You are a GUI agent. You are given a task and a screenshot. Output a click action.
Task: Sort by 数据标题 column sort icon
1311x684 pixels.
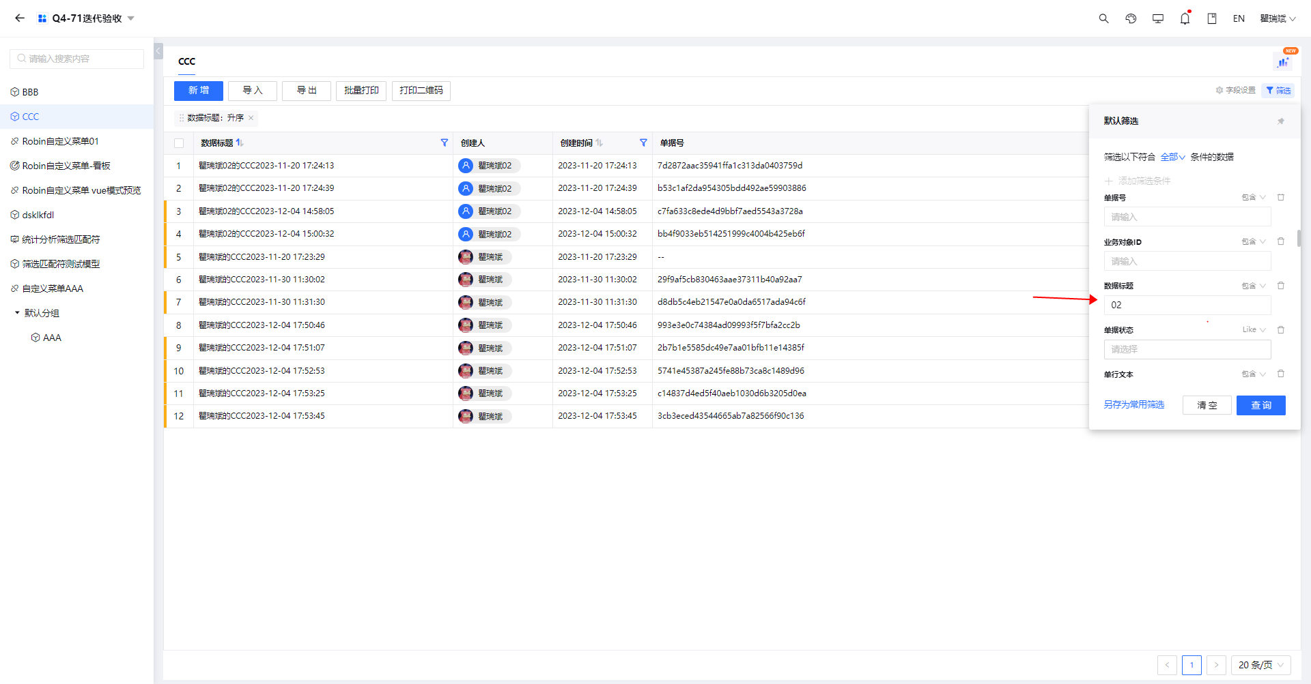click(240, 143)
